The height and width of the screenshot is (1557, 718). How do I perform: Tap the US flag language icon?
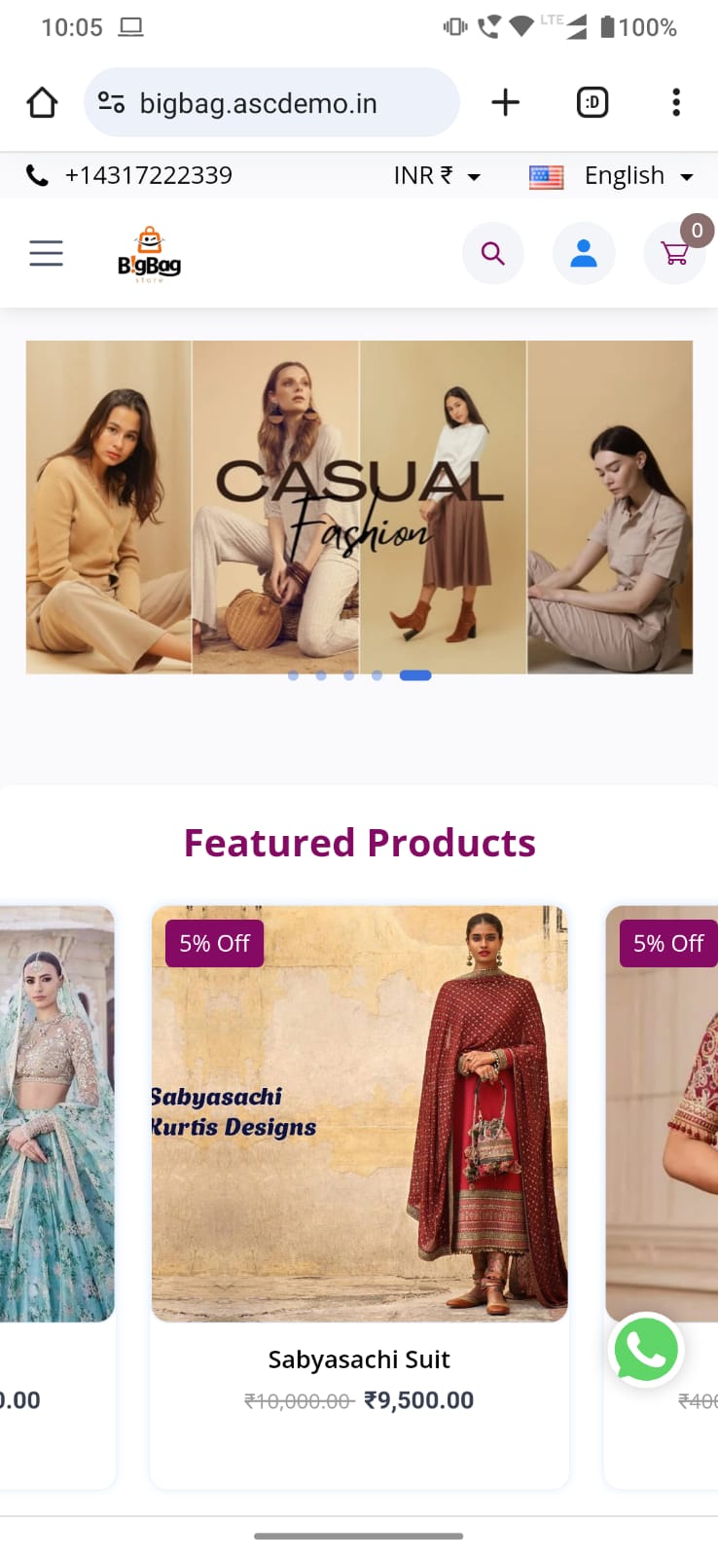pos(547,176)
